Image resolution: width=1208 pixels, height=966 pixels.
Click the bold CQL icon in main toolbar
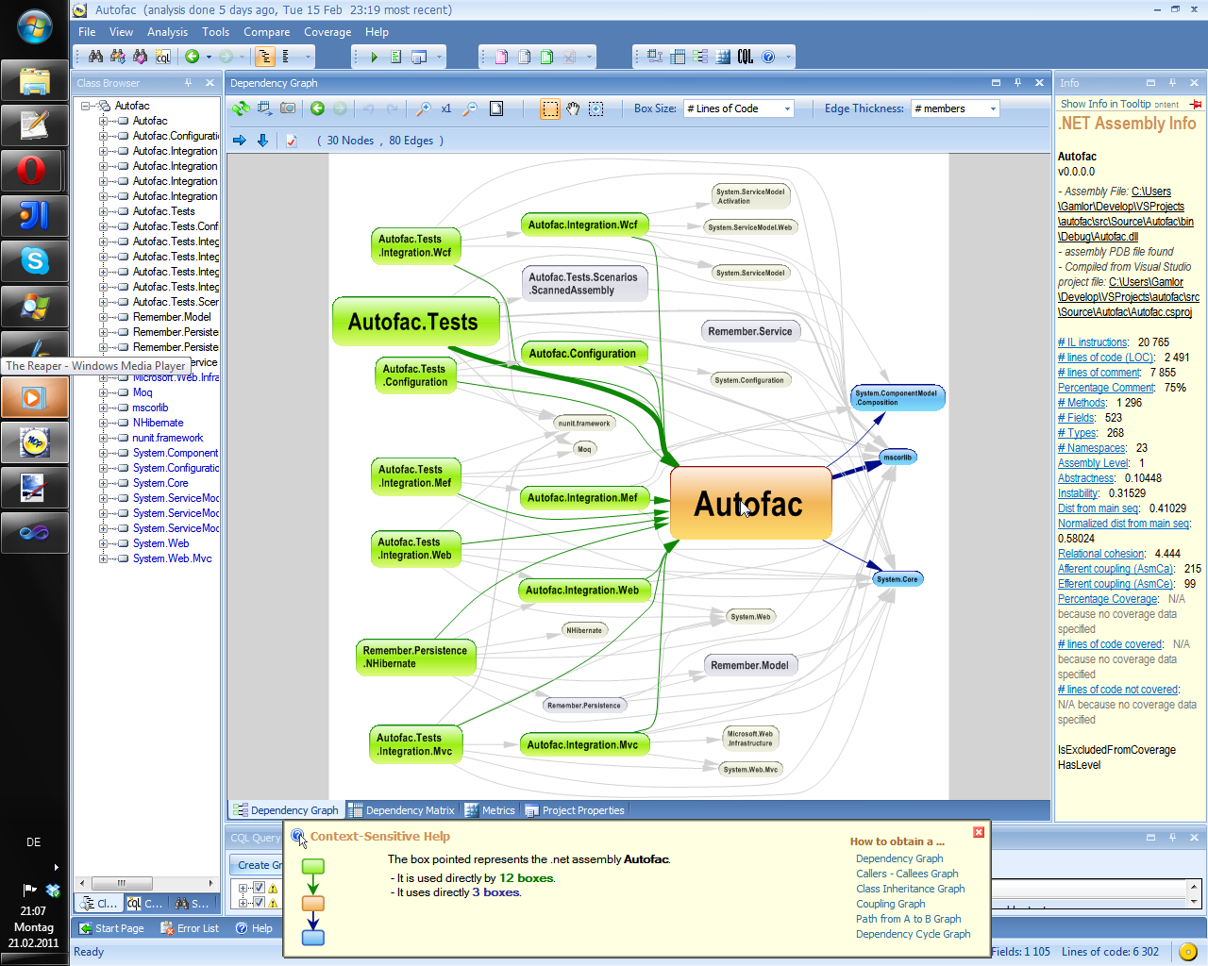pyautogui.click(x=746, y=57)
